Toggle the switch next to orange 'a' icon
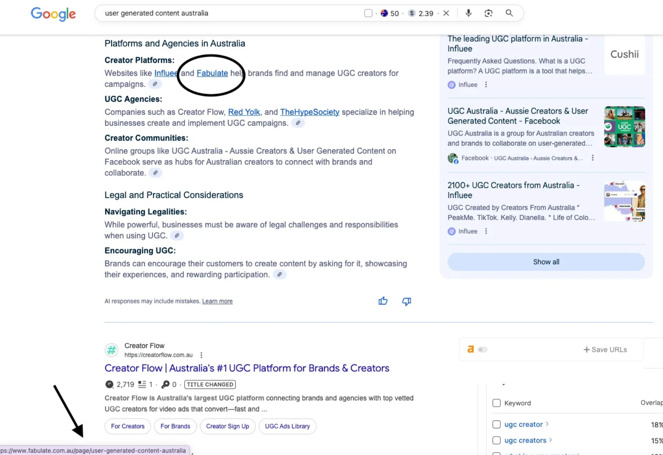The width and height of the screenshot is (663, 455). pyautogui.click(x=482, y=349)
